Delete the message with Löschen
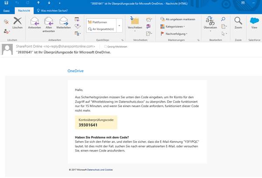Viewport: 262px width, 178px height. click(17, 23)
